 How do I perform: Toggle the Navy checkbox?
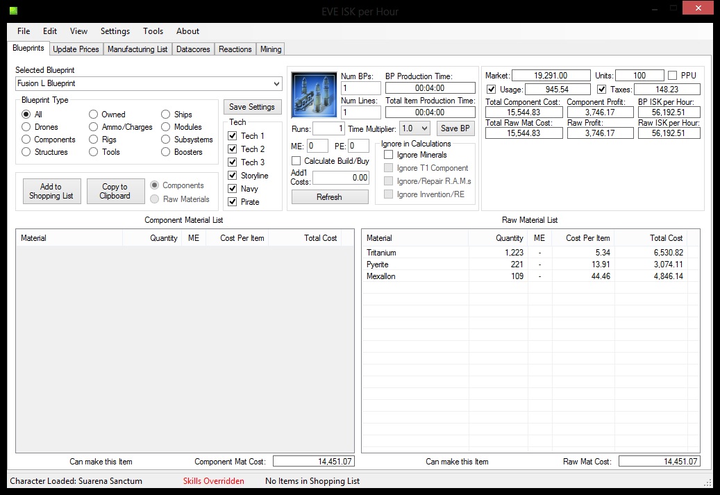233,189
